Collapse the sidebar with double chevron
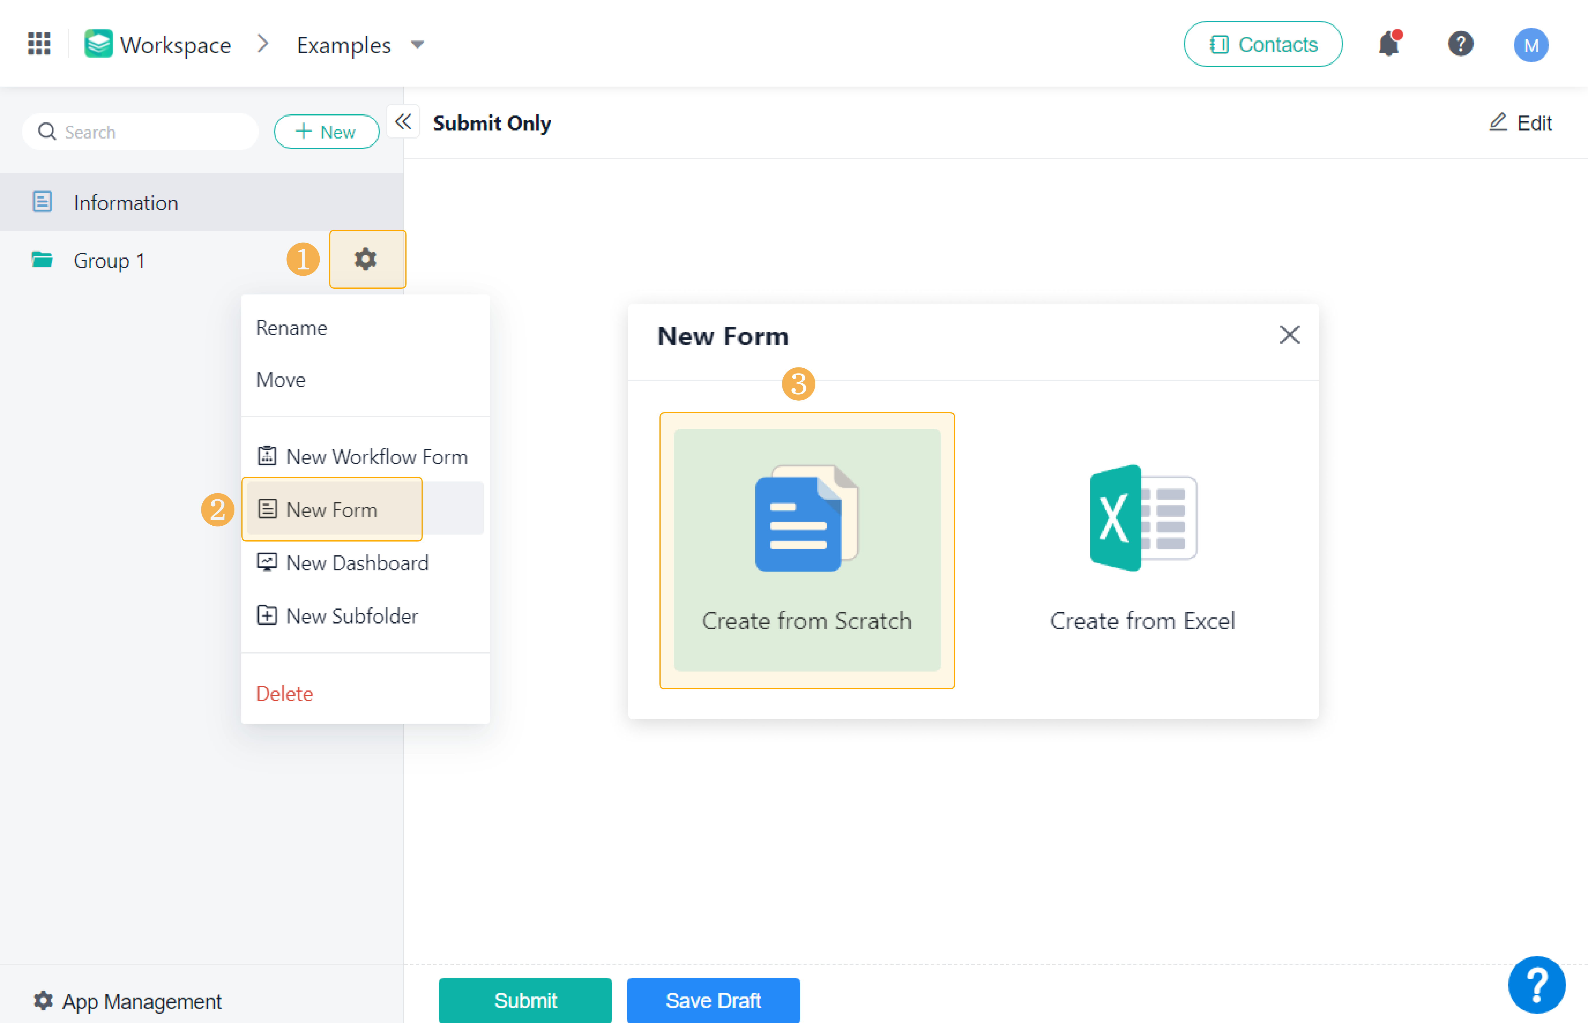Viewport: 1588px width, 1023px height. pos(403,122)
